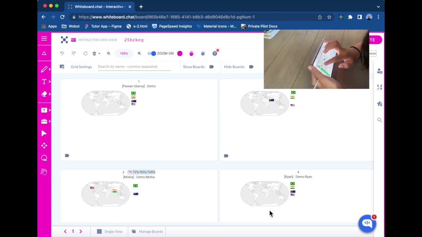Image resolution: width=422 pixels, height=237 pixels.
Task: Go to the next page arrow
Action: click(x=80, y=231)
